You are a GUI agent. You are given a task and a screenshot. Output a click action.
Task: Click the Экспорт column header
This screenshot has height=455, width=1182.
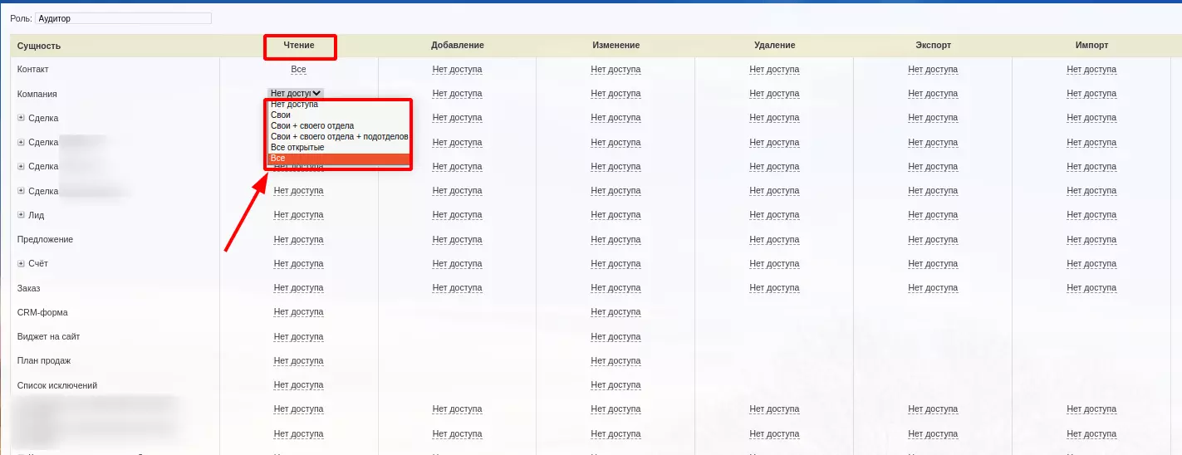point(933,45)
